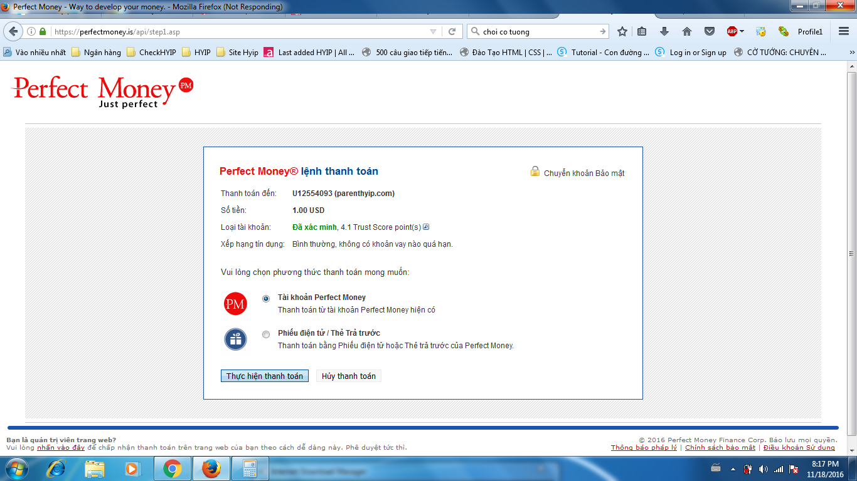Switch to the Firefox taskbar button
857x481 pixels.
pos(211,468)
